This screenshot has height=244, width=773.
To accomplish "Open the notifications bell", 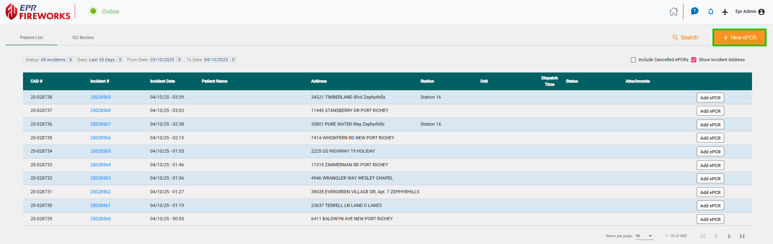I will (x=711, y=12).
